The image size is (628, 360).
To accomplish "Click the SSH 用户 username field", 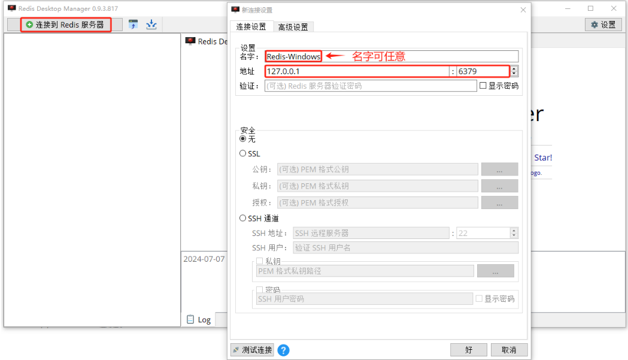I will (x=406, y=248).
